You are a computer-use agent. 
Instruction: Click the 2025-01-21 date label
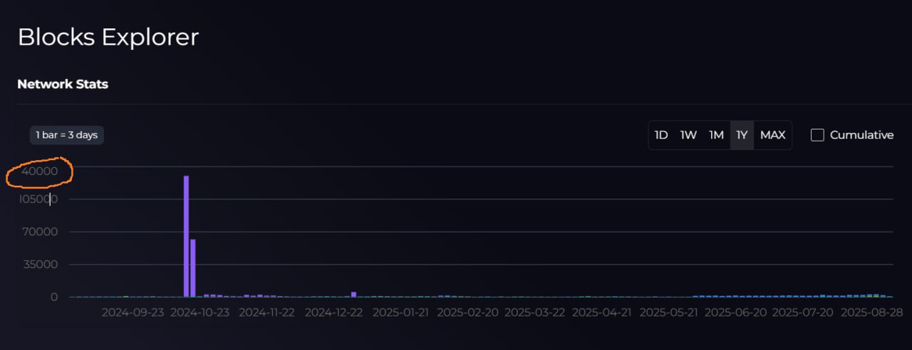[x=400, y=312]
